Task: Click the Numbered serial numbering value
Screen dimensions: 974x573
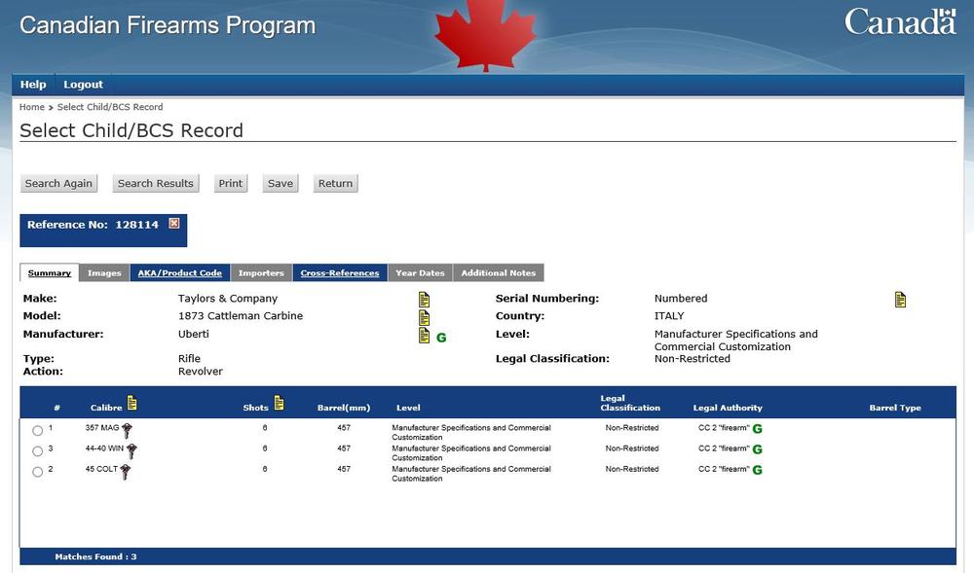Action: (x=681, y=299)
